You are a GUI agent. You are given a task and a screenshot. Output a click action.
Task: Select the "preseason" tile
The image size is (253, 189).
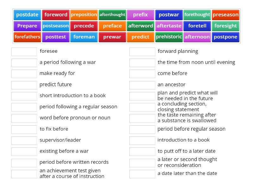[x=225, y=14]
